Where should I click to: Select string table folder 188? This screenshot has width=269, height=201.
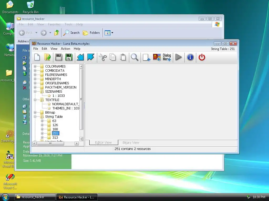tap(55, 129)
